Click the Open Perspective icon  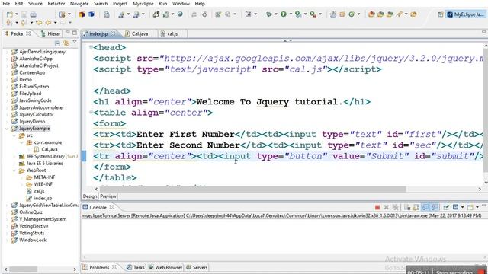pos(441,14)
